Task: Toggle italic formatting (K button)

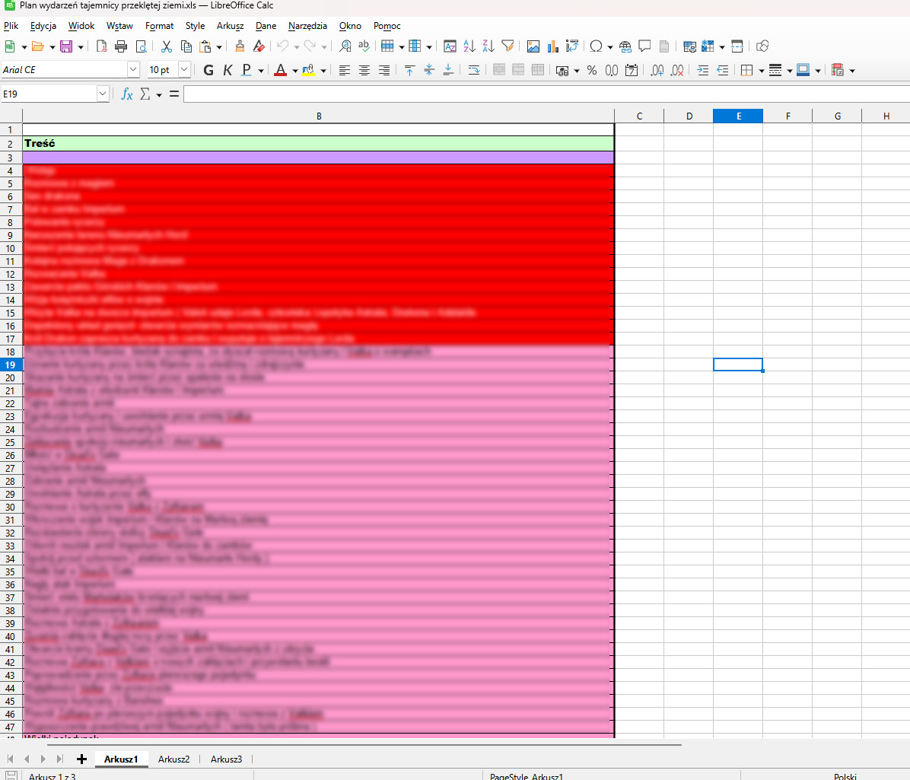Action: (228, 70)
